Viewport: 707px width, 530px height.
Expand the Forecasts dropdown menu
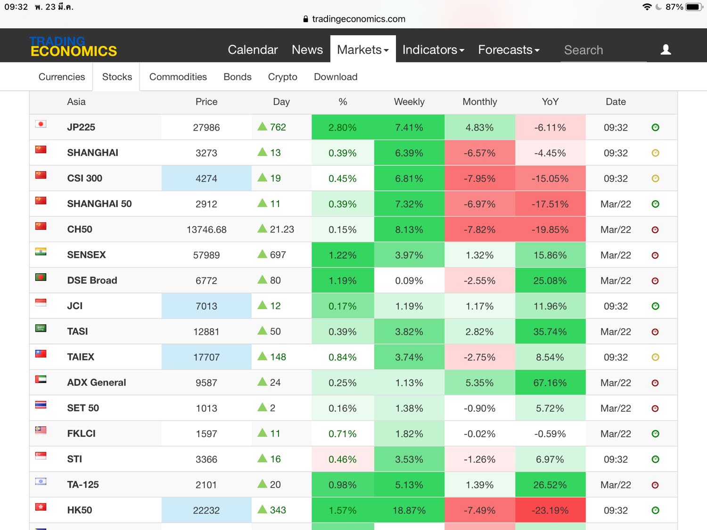[509, 49]
